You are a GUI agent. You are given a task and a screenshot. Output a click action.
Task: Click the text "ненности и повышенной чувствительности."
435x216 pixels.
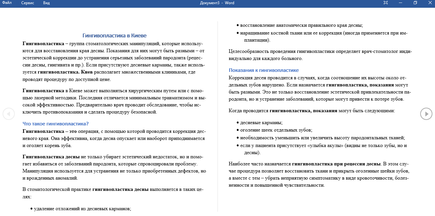point(277,185)
